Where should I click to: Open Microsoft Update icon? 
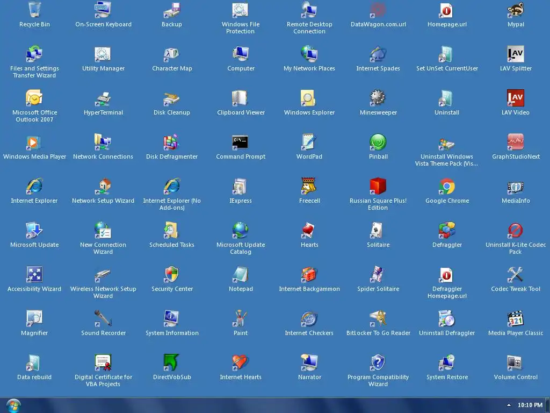(34, 230)
